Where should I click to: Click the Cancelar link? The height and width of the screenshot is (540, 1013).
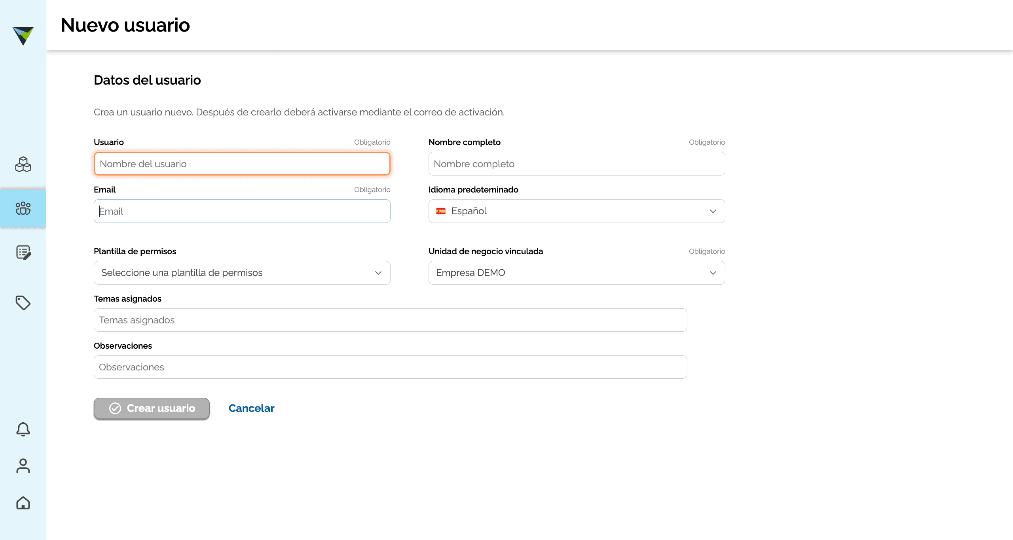pyautogui.click(x=251, y=408)
